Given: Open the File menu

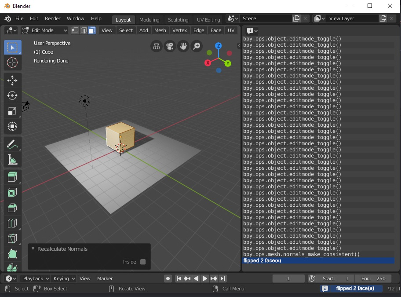Looking at the screenshot, I should [19, 18].
